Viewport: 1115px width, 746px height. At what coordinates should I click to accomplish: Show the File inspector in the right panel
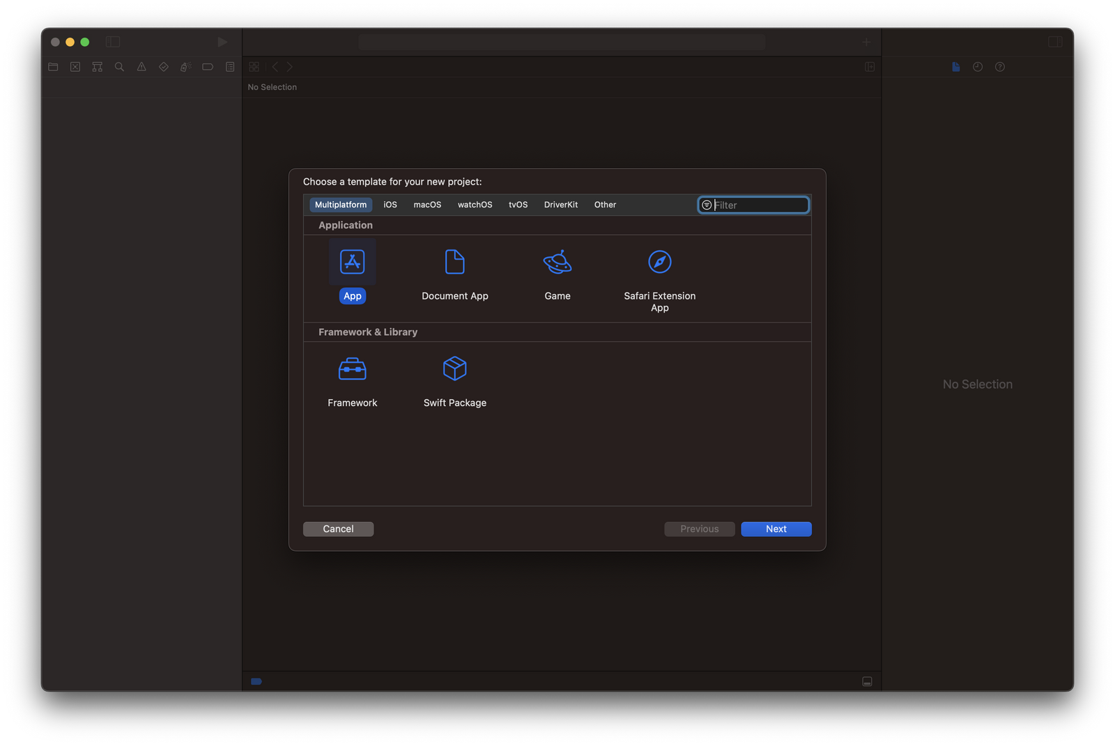[955, 66]
